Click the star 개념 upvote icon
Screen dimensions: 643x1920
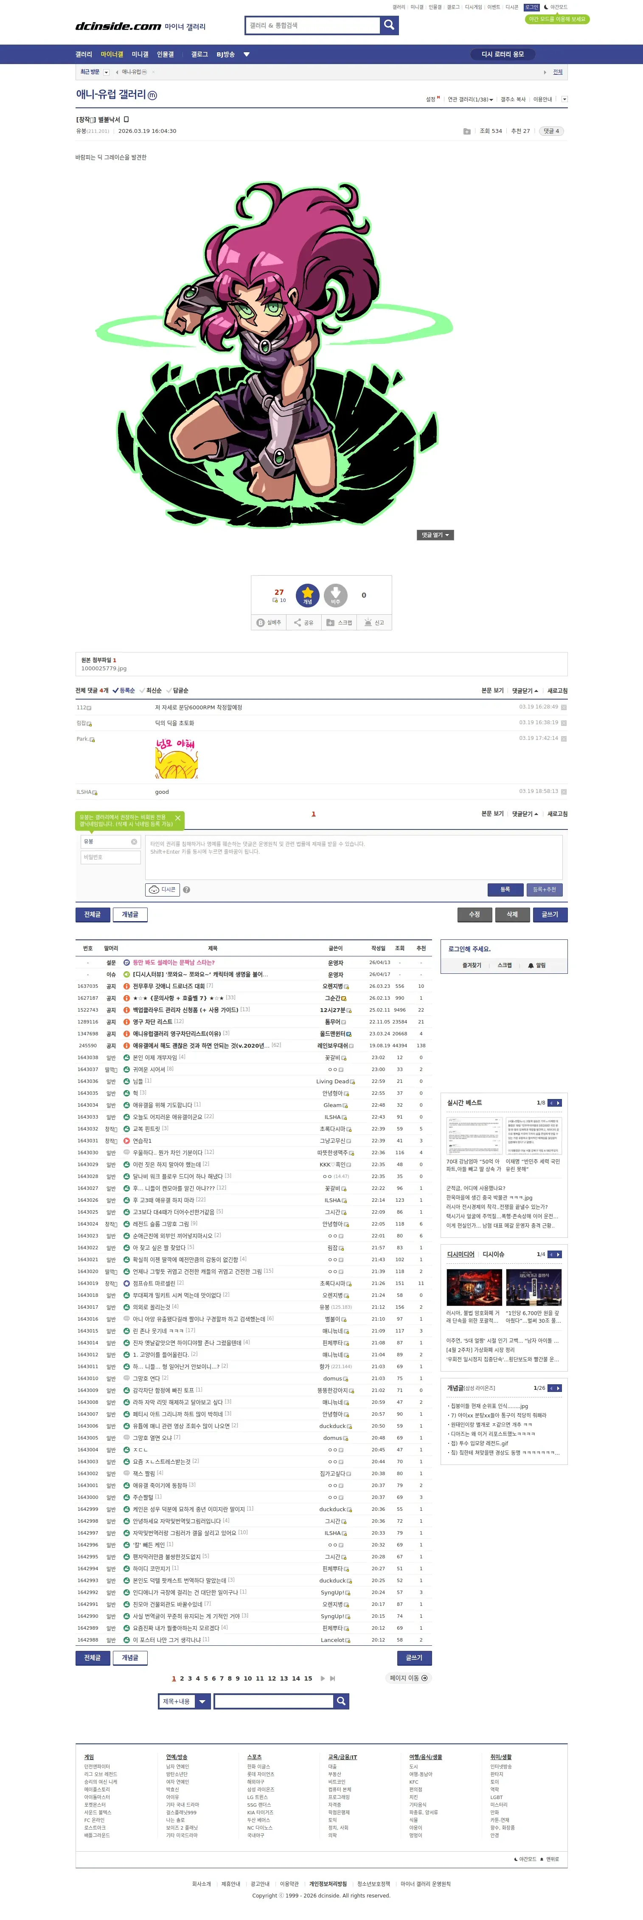click(x=308, y=595)
